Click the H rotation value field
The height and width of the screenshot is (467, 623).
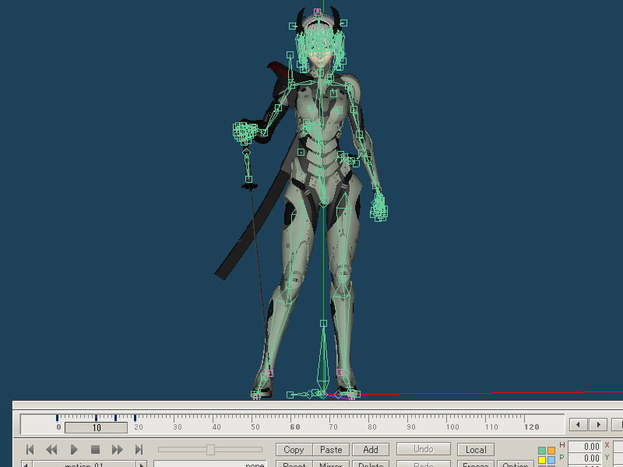coord(584,447)
